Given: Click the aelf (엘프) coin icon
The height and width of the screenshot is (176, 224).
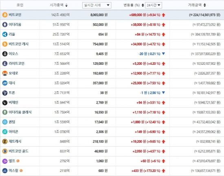Looking at the screenshot, I should tap(5, 161).
